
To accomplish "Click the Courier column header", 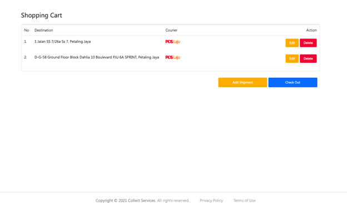I will [x=171, y=30].
